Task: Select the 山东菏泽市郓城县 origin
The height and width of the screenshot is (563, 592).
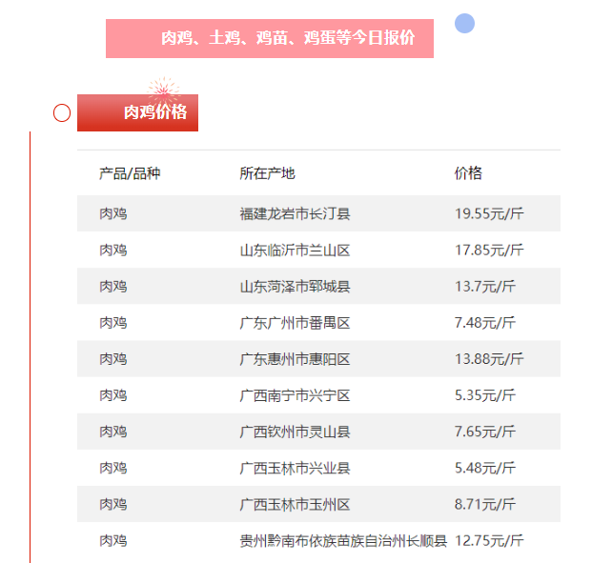Action: coord(295,286)
